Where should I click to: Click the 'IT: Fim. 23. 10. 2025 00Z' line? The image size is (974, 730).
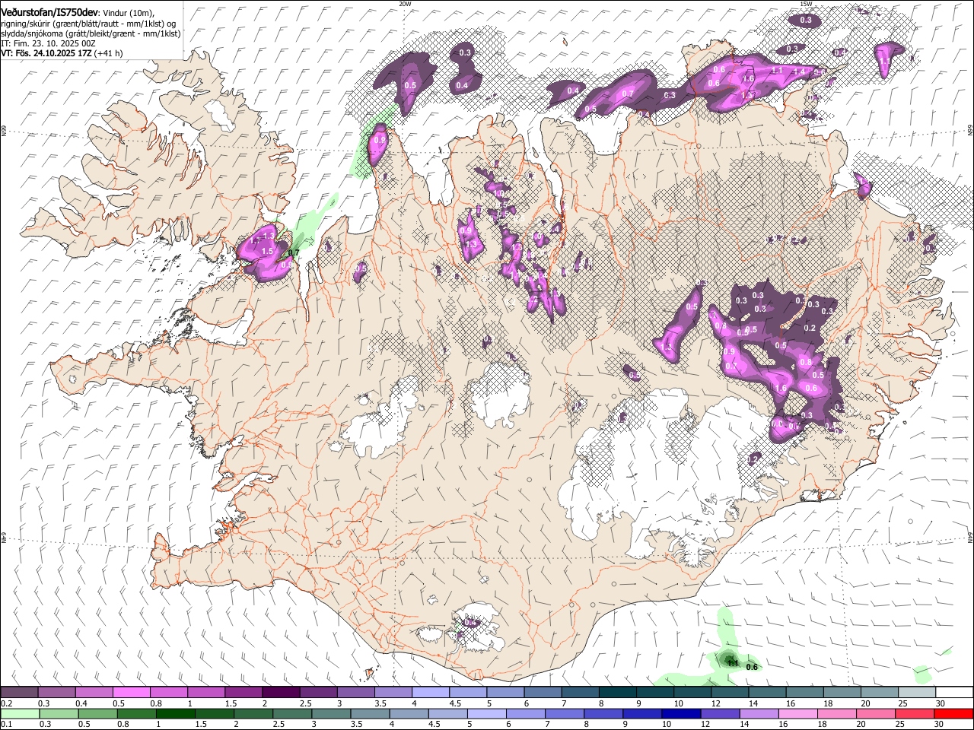click(48, 43)
